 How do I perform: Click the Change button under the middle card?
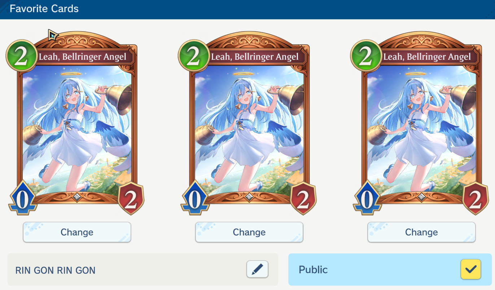[249, 232]
